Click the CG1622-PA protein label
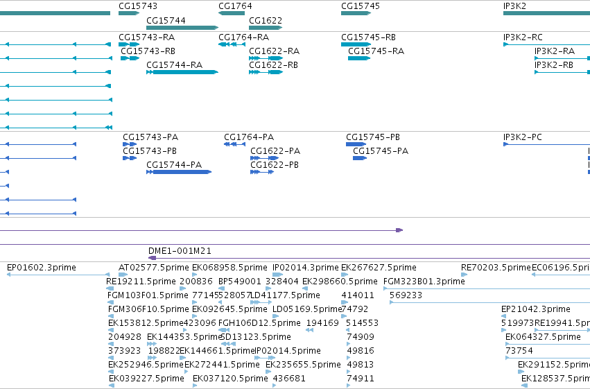The image size is (590, 389). point(275,151)
